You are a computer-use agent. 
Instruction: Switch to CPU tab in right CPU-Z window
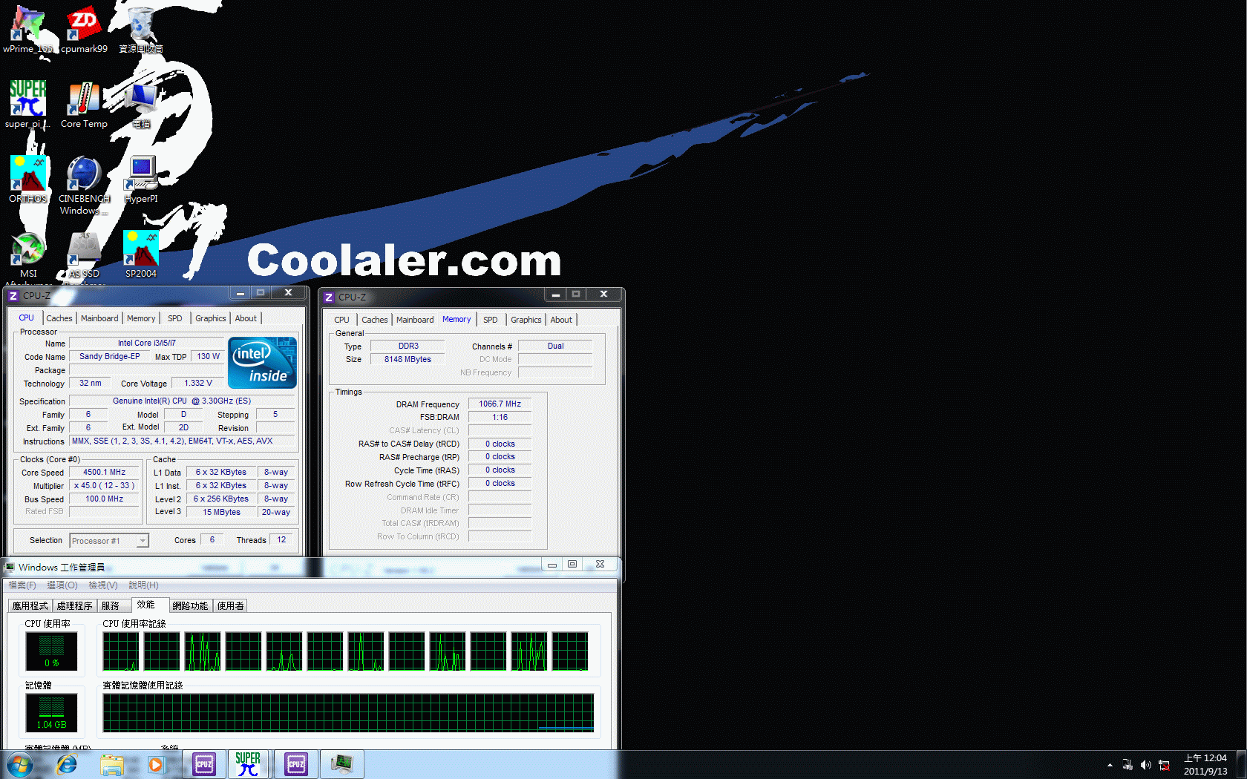point(341,320)
